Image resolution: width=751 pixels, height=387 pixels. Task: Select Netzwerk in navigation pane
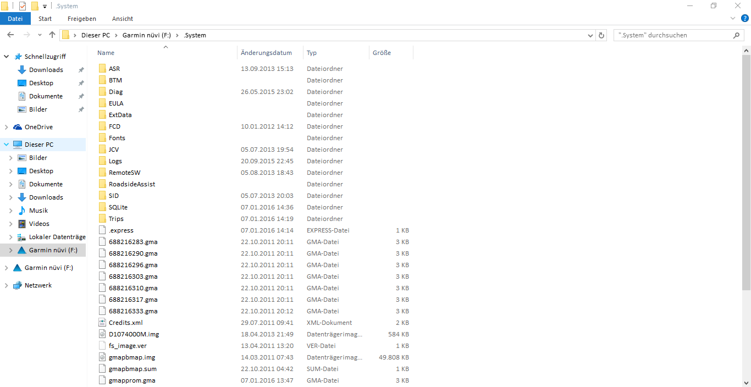pos(38,285)
